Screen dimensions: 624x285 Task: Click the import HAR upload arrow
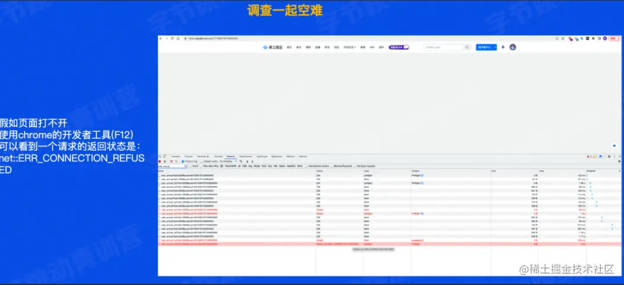tap(247, 161)
